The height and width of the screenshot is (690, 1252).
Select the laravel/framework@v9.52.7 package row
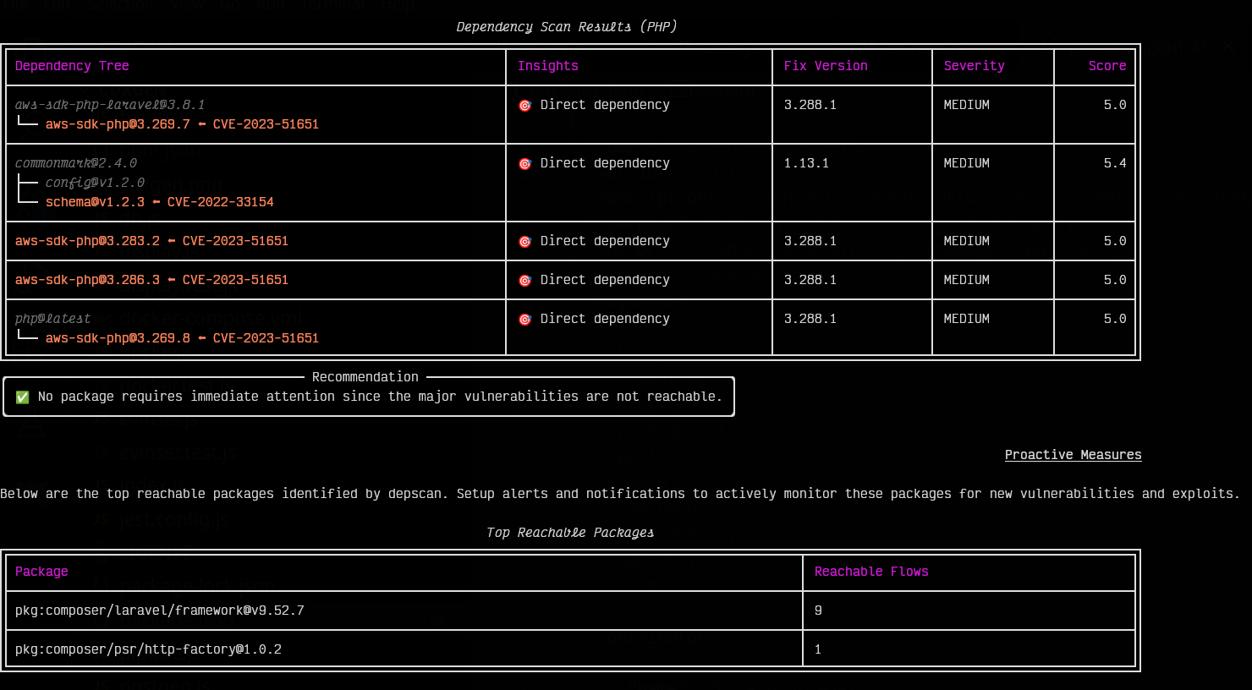coord(160,611)
